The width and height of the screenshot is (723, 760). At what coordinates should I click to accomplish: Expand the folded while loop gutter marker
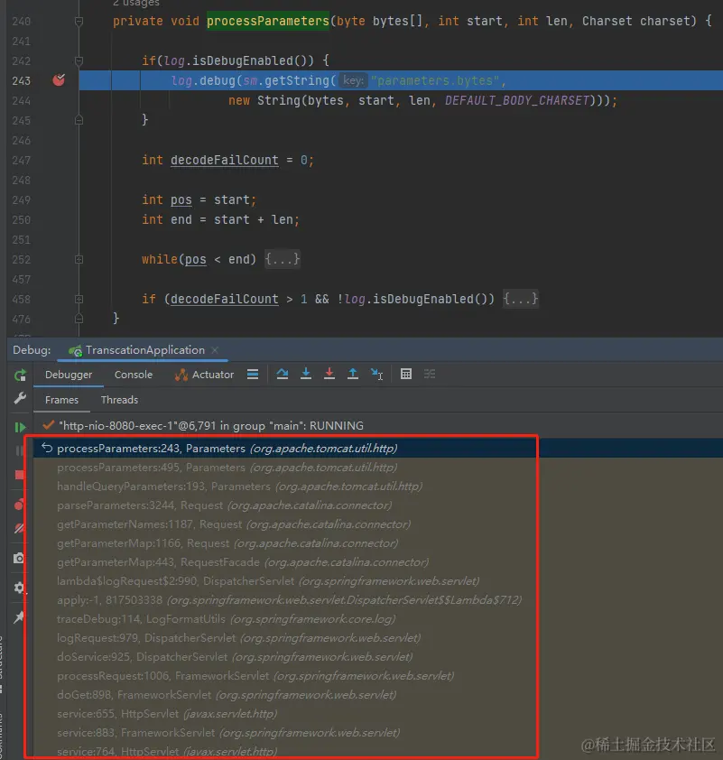tap(79, 259)
